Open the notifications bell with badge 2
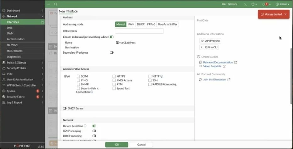This screenshot has width=293, height=149. point(266,4)
